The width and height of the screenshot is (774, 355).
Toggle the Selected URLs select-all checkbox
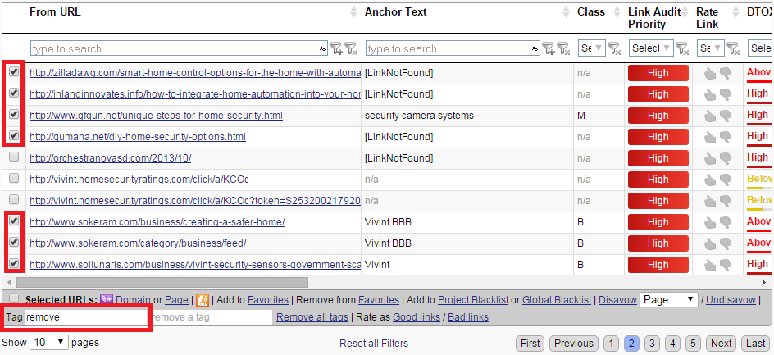tap(14, 298)
